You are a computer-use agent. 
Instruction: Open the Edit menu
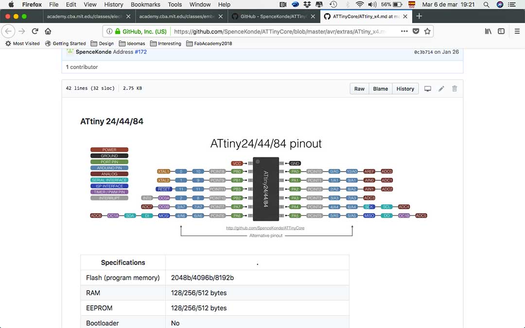71,4
